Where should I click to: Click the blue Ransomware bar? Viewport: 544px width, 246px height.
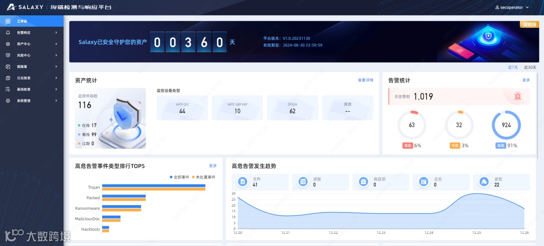click(121, 207)
